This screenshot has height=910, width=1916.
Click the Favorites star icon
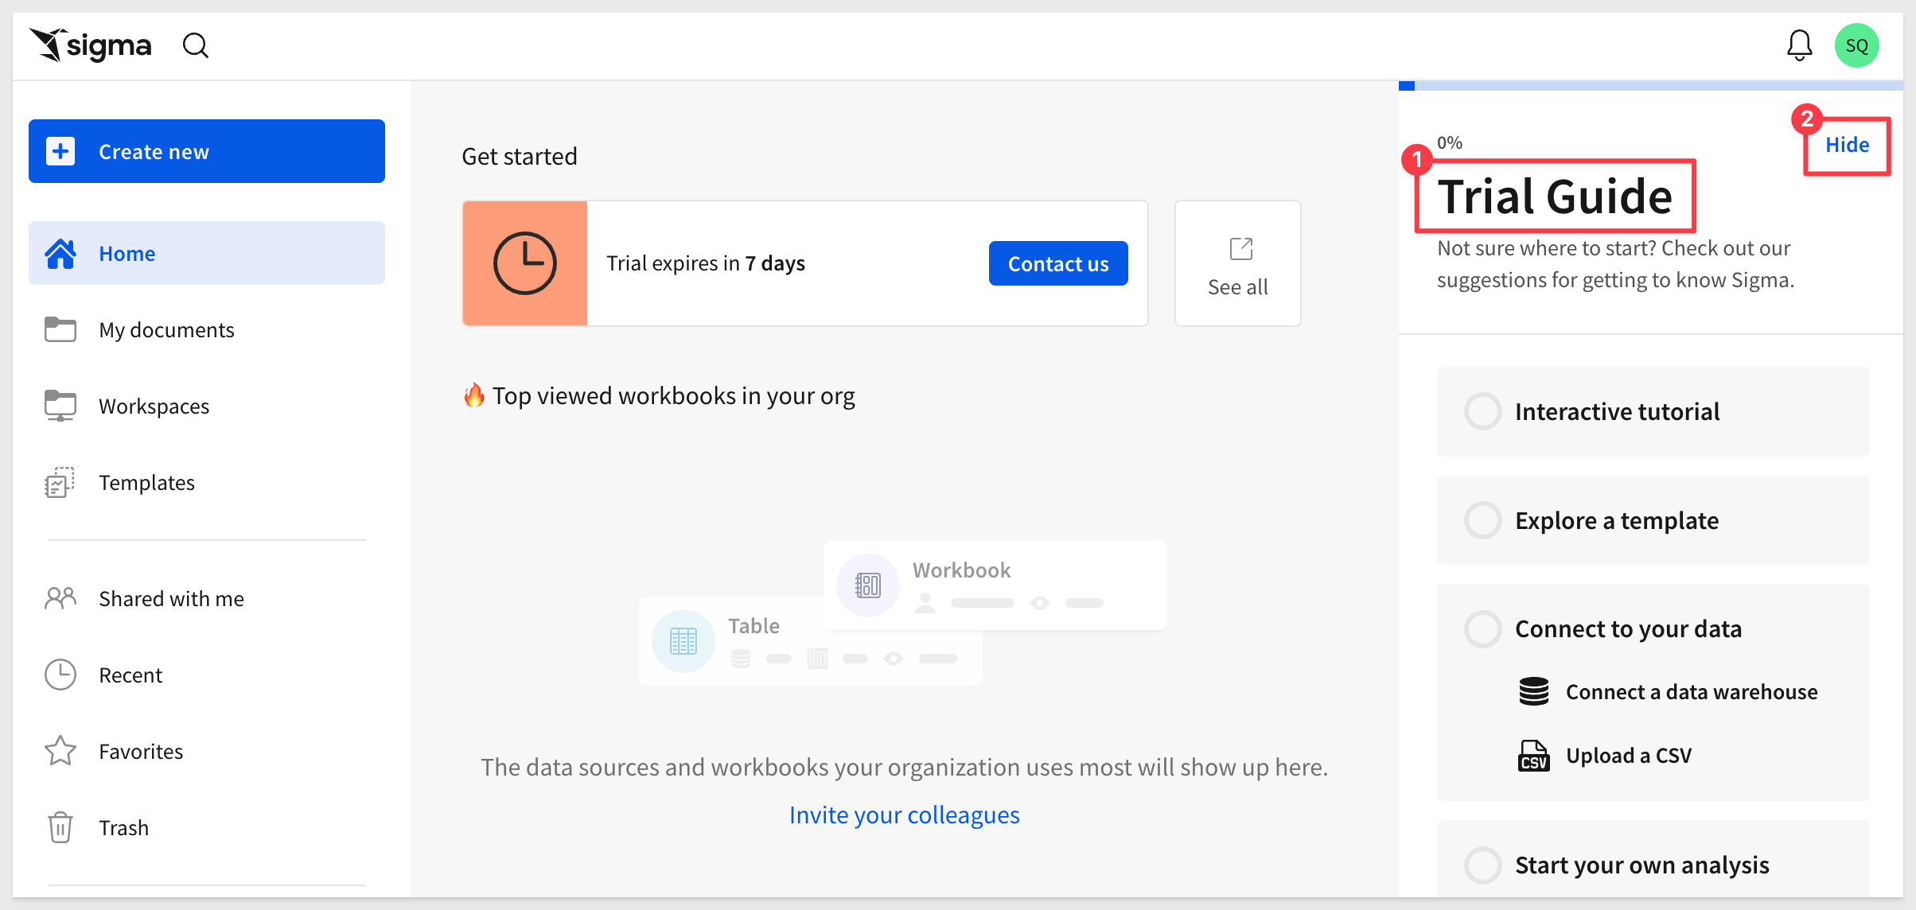60,751
